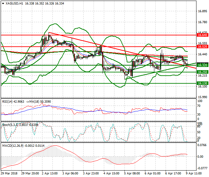The width and height of the screenshot is (209, 177).
Task: Click the 6 Apr 17:00 time axis label
Action: tap(173, 173)
